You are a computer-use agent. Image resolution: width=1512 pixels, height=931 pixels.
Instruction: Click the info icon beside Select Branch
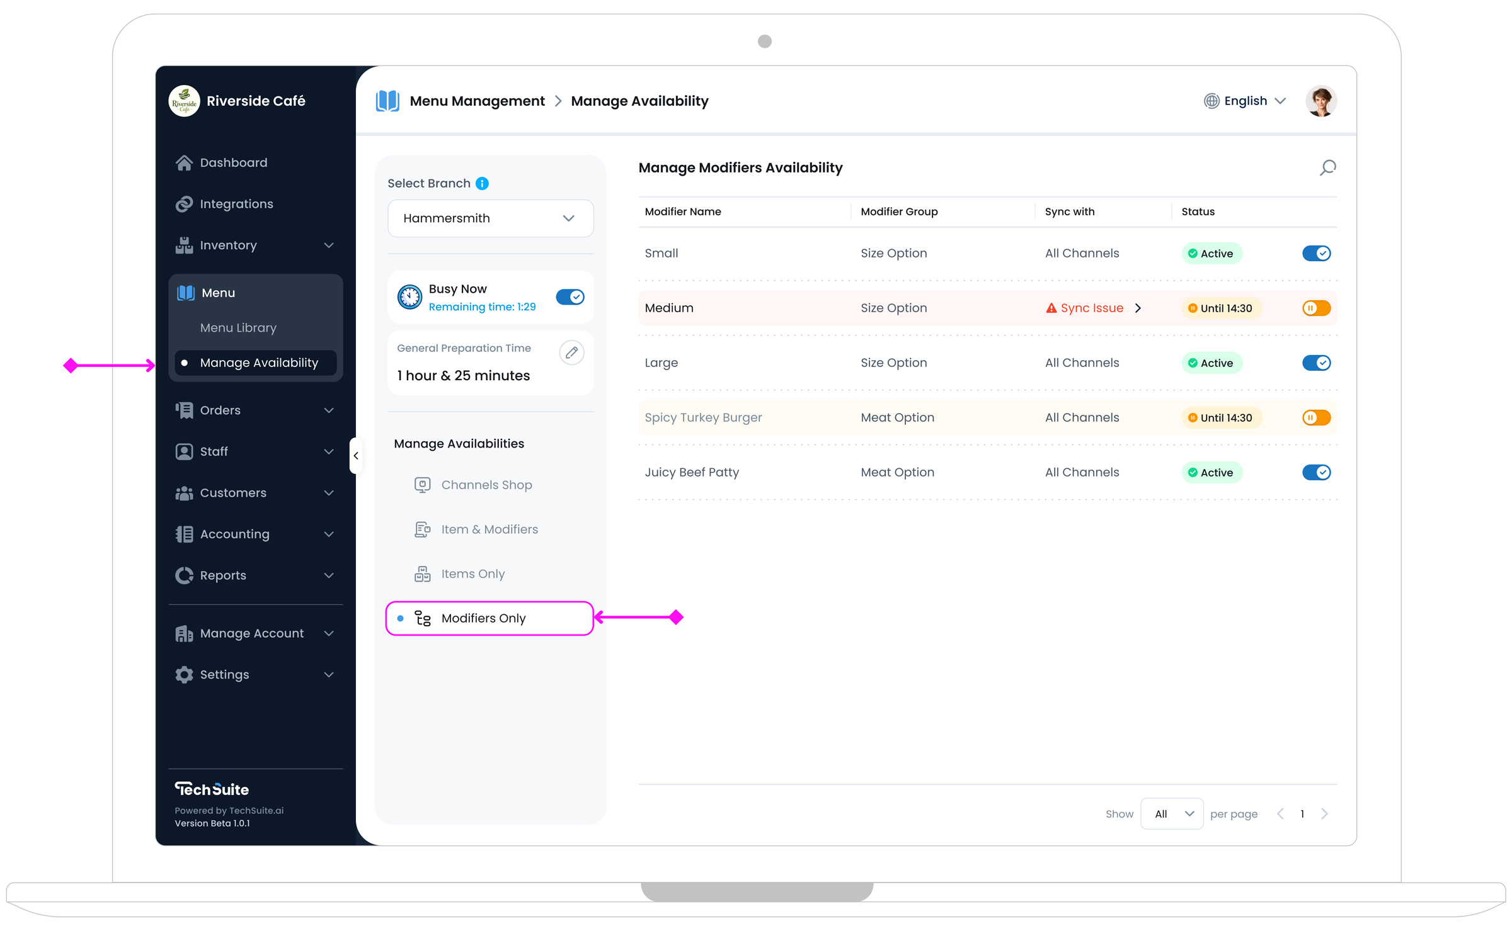pos(482,183)
